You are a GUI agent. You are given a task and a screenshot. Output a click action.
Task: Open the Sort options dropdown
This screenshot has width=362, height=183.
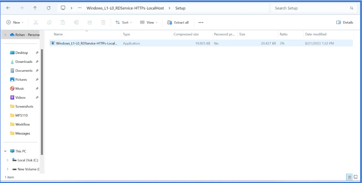(x=124, y=22)
